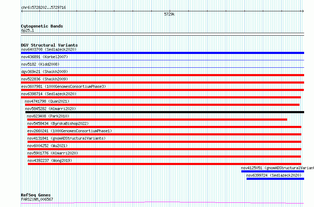Click the dgv369n21 (Shaikh2009) label
Screen dimensions: 314x207
click(44, 72)
